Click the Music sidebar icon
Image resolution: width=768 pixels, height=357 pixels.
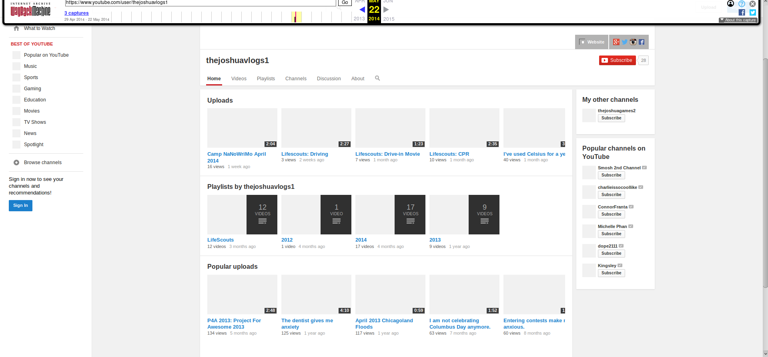[16, 66]
